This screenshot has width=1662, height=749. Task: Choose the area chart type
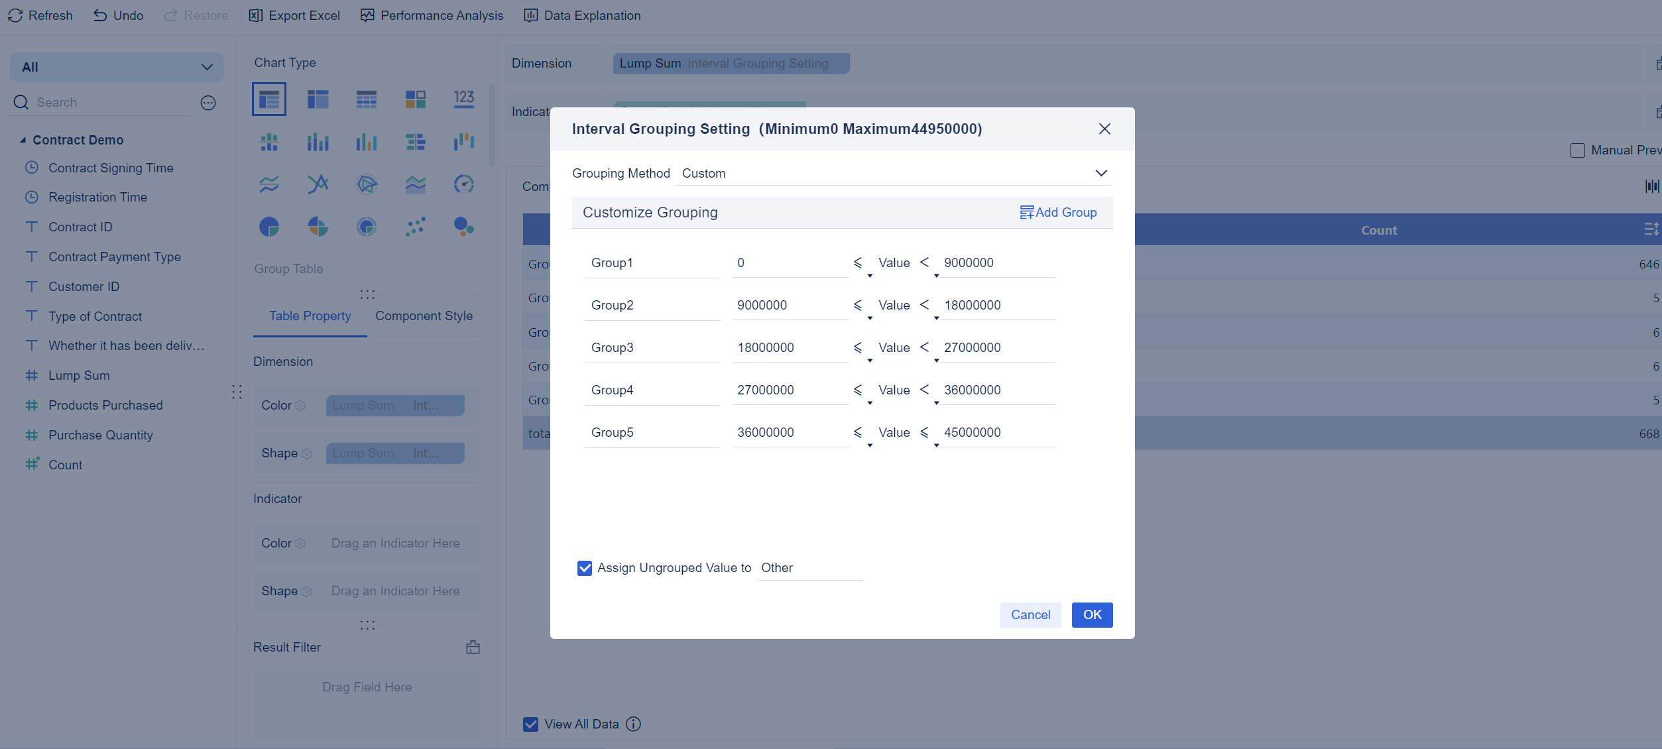tap(415, 184)
